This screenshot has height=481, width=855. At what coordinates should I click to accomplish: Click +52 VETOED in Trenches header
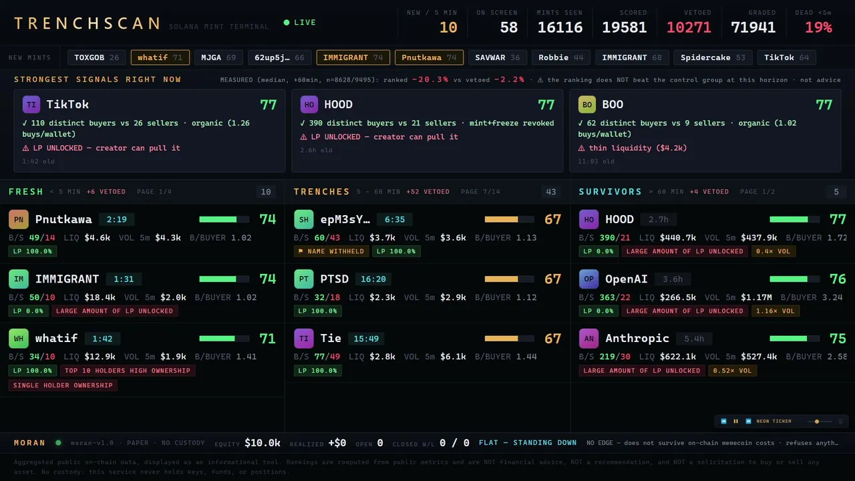click(x=427, y=192)
